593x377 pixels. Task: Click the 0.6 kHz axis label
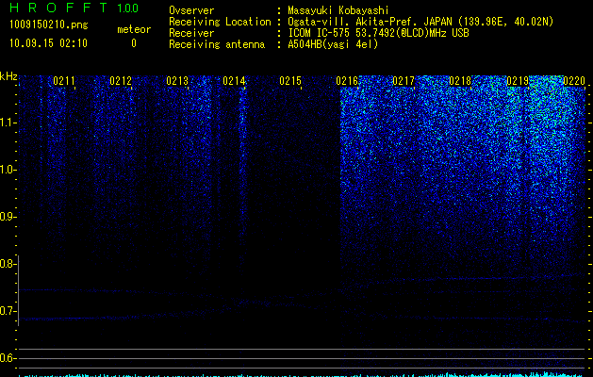8,358
